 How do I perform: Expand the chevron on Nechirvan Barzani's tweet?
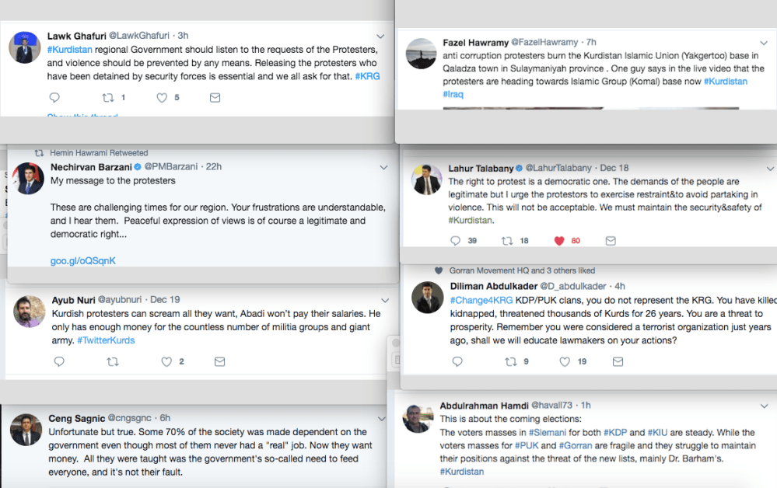click(x=383, y=166)
